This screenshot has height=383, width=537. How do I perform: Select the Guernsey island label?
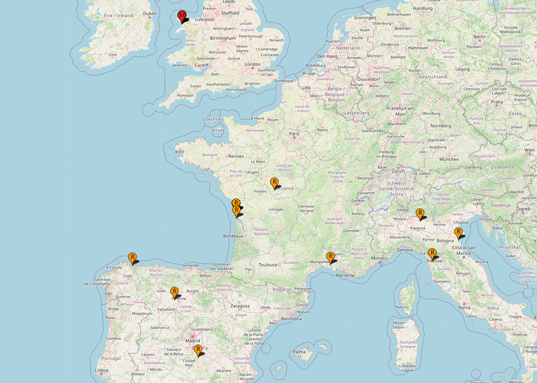pyautogui.click(x=212, y=119)
